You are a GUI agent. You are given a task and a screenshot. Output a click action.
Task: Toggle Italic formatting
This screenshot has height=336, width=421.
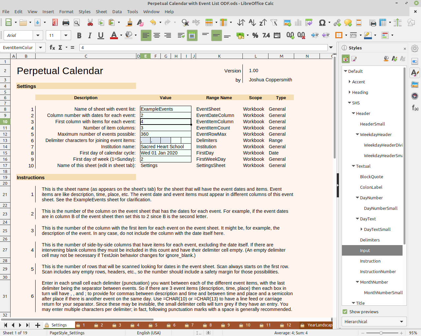[x=90, y=35]
